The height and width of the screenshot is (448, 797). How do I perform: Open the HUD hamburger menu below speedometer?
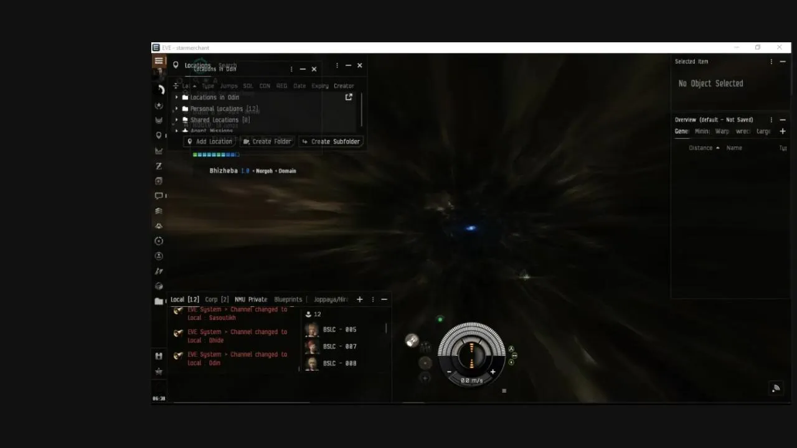[x=504, y=391]
